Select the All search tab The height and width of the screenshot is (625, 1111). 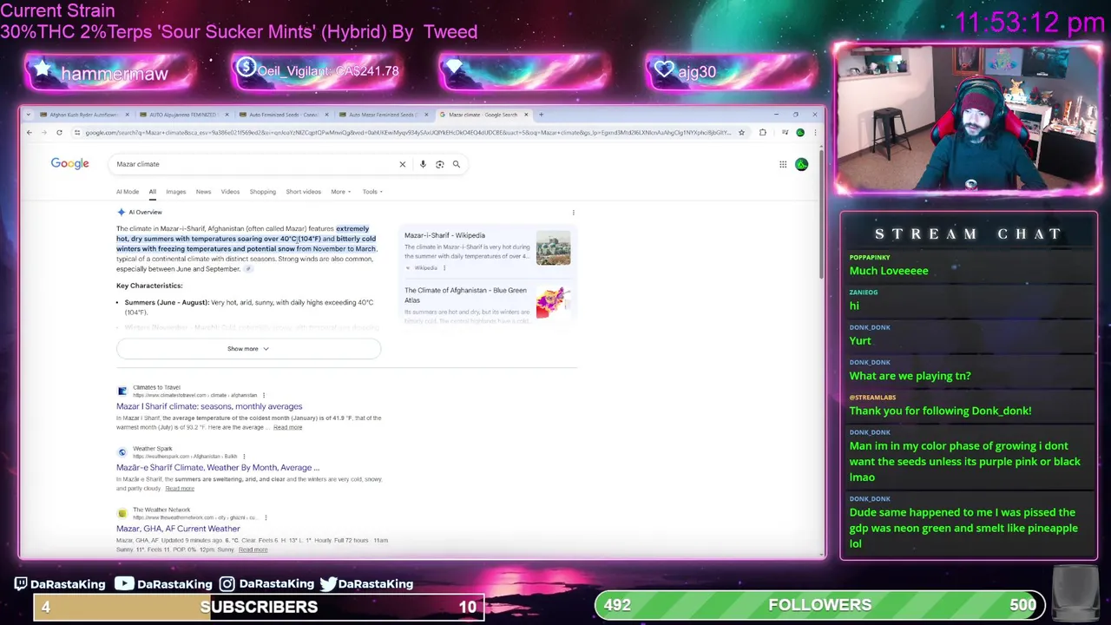click(x=152, y=192)
